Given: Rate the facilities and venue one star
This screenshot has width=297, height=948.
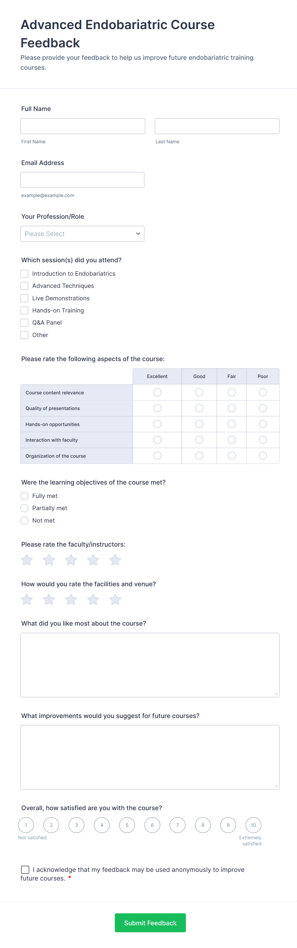Looking at the screenshot, I should click(27, 599).
